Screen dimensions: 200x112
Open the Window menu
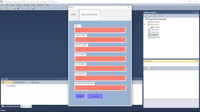40,5
